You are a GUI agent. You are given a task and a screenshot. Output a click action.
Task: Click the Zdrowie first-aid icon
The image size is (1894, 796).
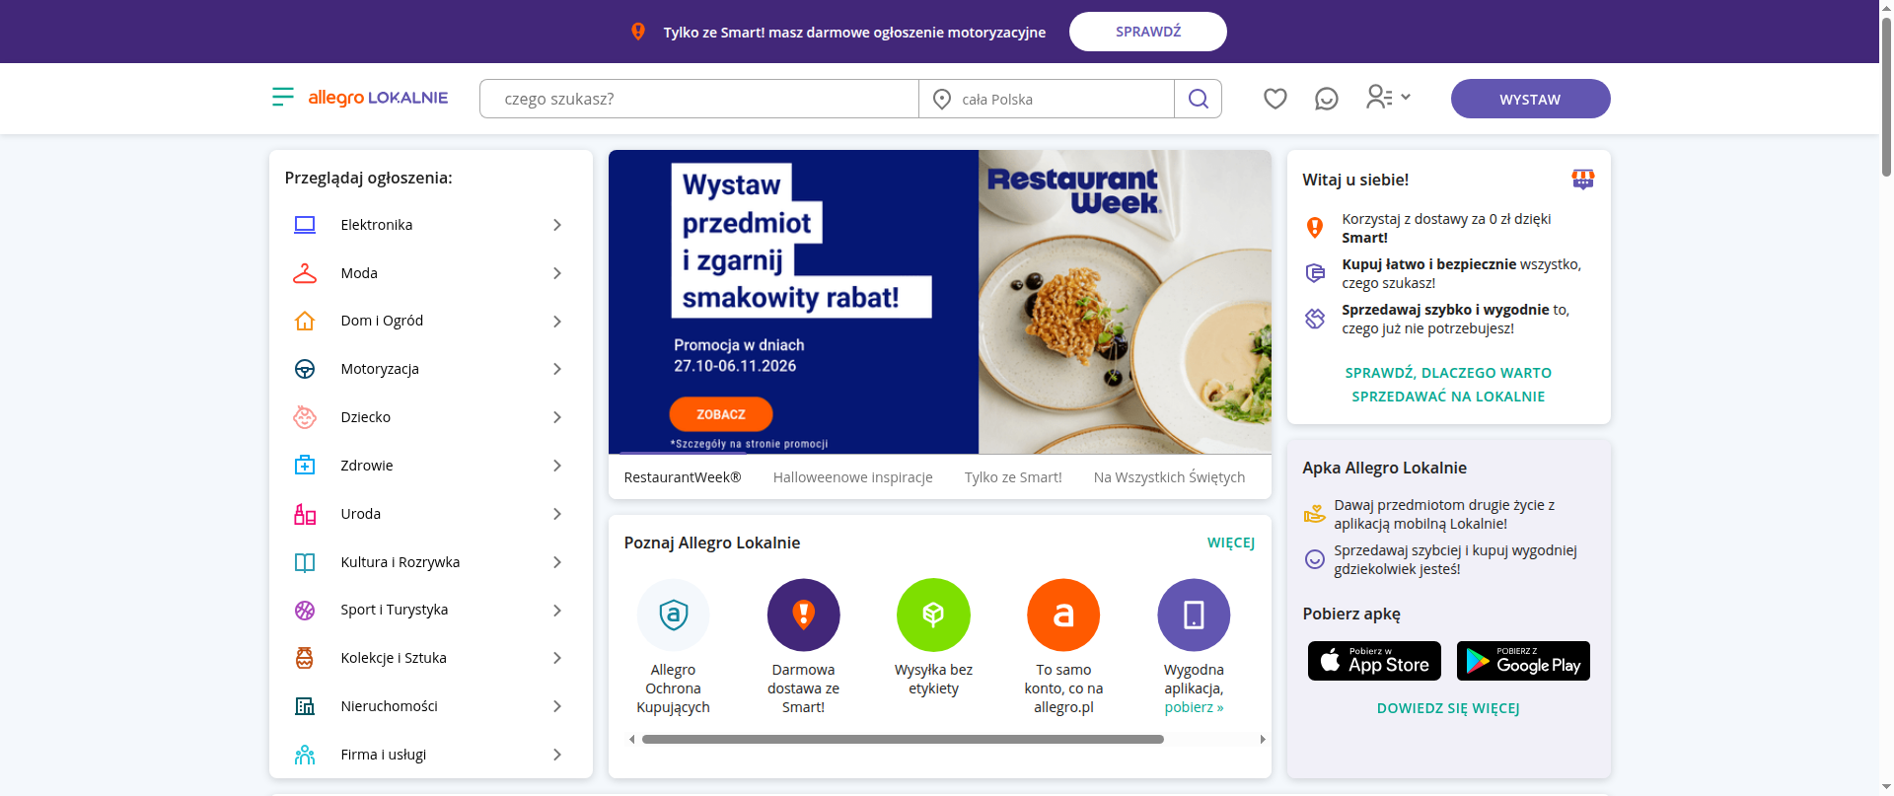point(305,466)
